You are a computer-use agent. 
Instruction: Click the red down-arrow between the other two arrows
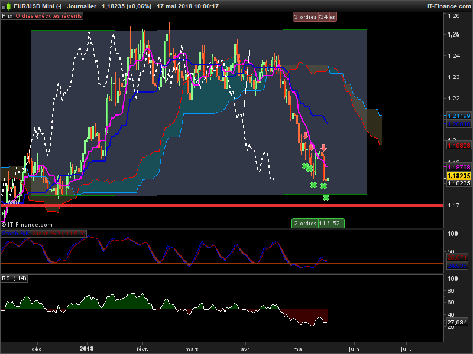pyautogui.click(x=312, y=147)
